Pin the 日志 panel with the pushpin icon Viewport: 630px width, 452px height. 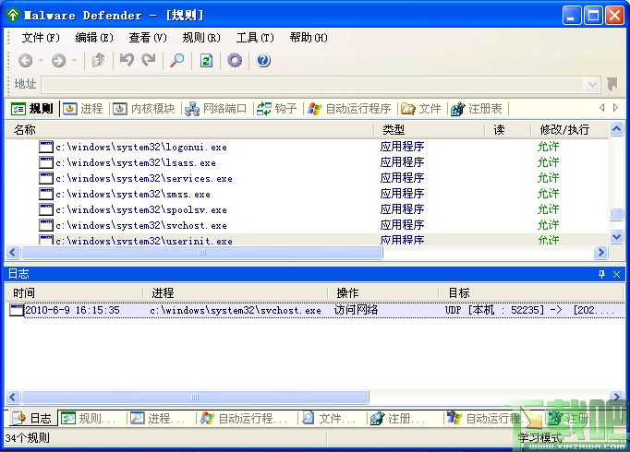pyautogui.click(x=601, y=274)
